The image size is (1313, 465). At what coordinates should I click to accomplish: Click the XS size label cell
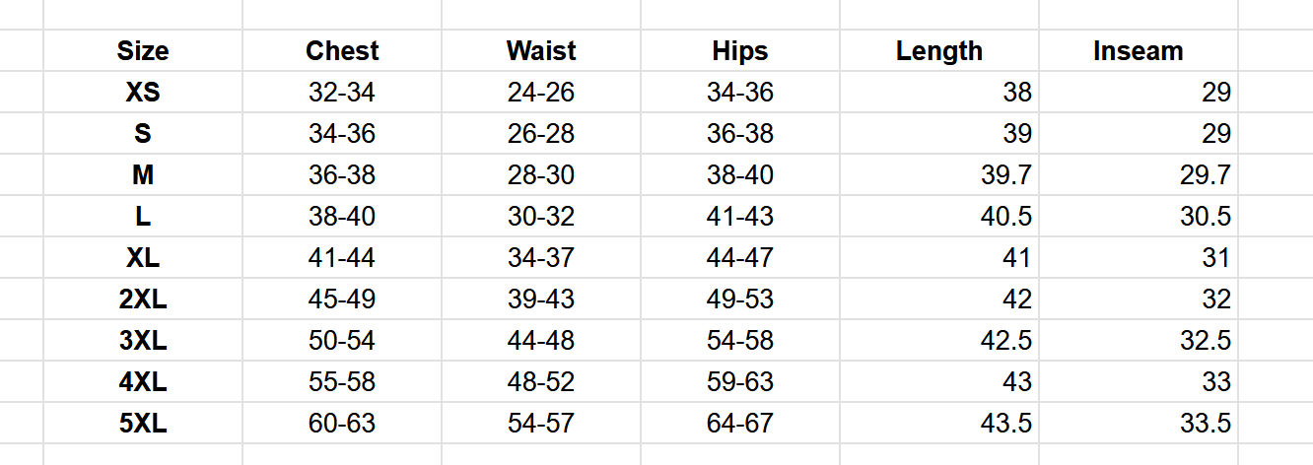[143, 93]
